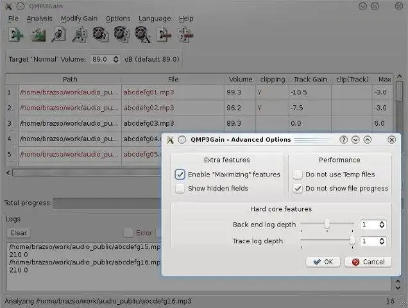
Task: Click the Advanced Options dialog window menu icon
Action: click(x=170, y=140)
